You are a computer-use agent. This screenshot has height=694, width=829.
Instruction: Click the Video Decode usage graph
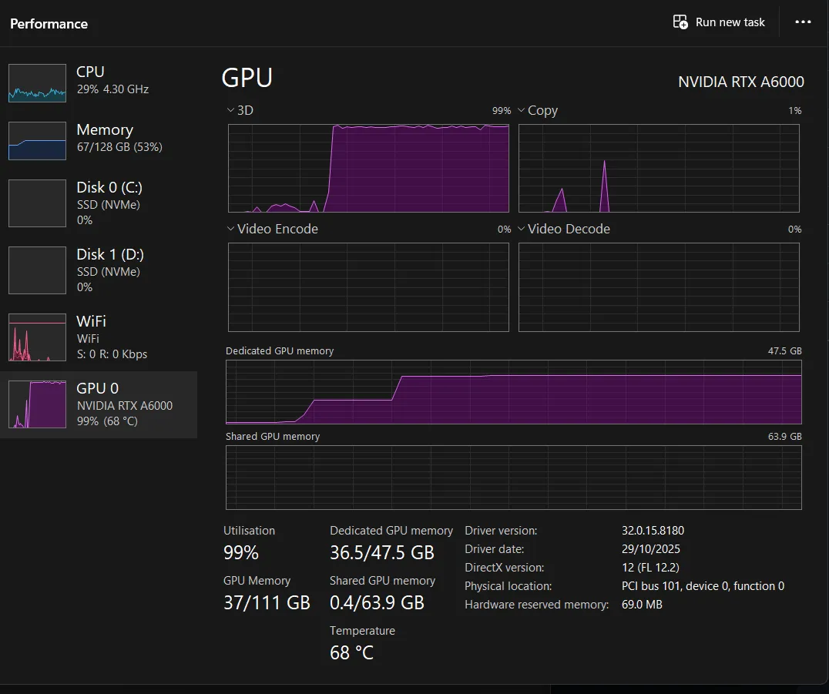[659, 287]
